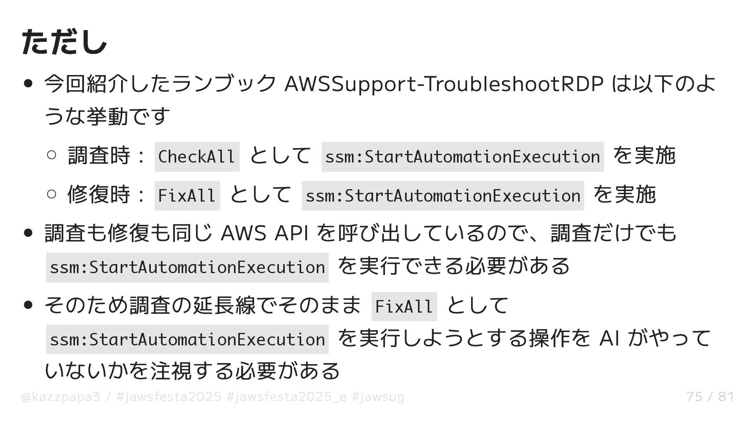Click ssm:StartAutomationExecution on the 調査時 line
750x422 pixels.
(x=462, y=157)
